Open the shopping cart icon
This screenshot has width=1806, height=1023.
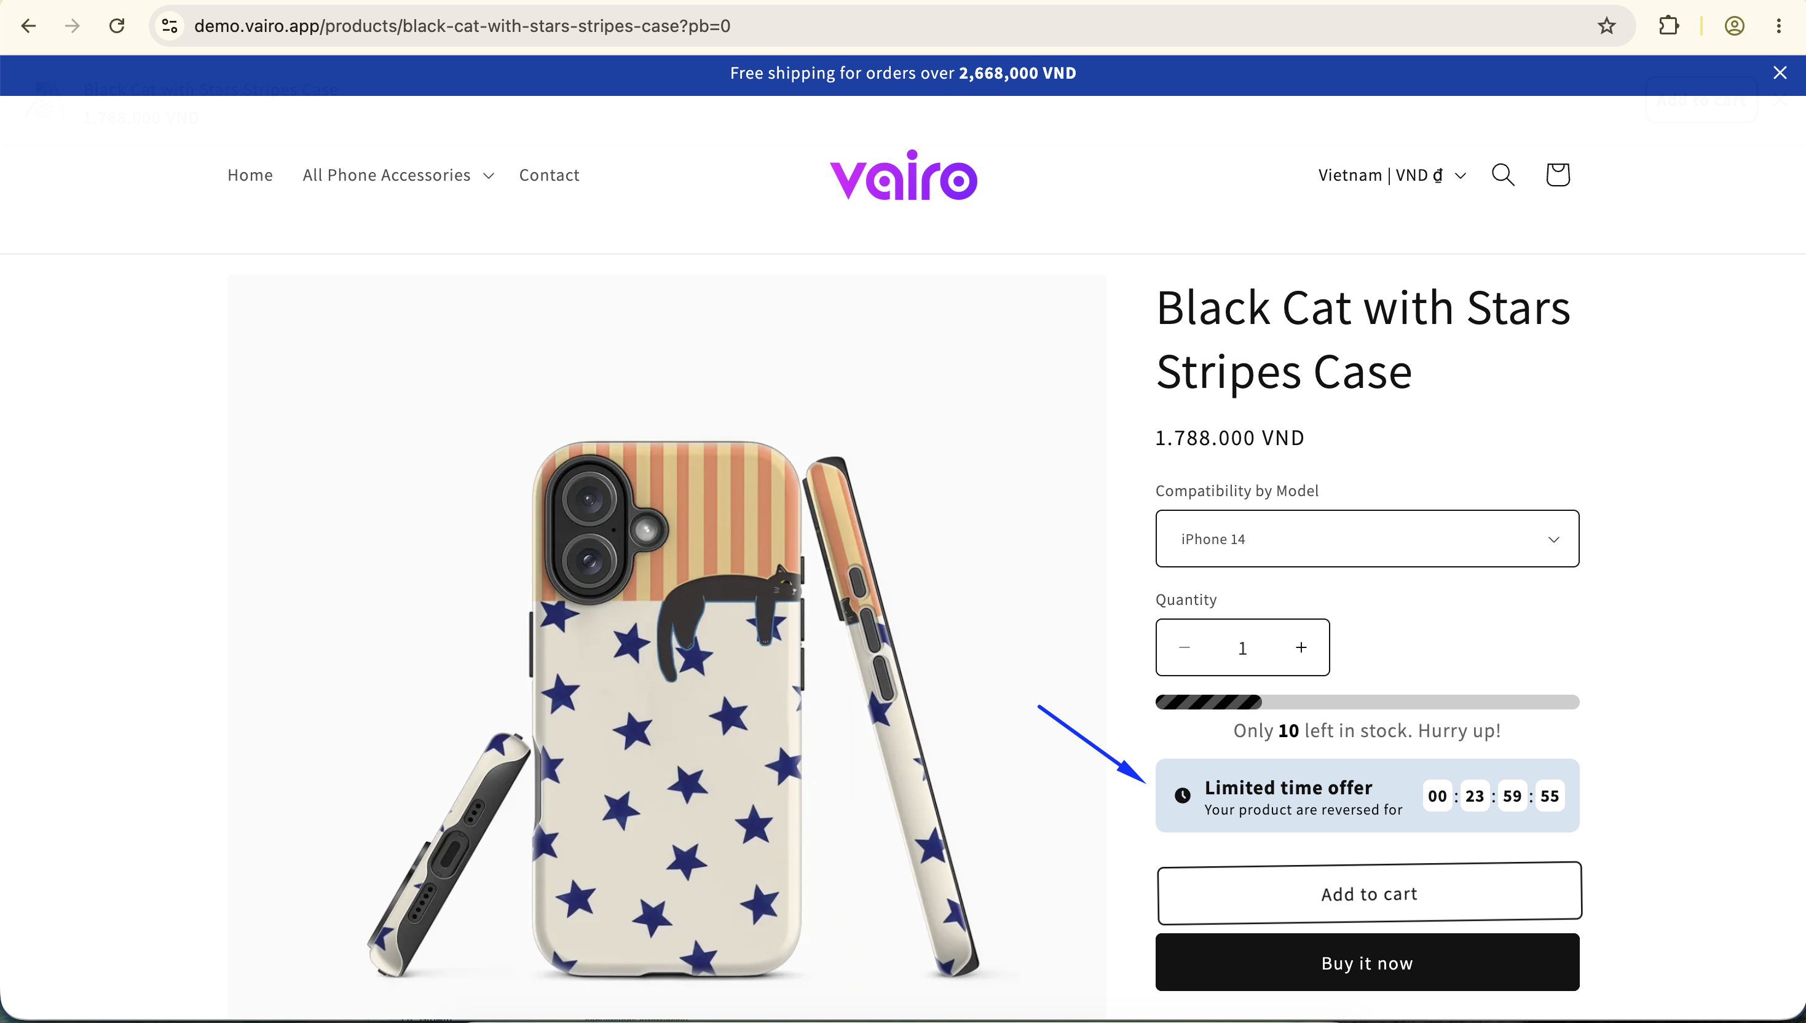[1557, 175]
